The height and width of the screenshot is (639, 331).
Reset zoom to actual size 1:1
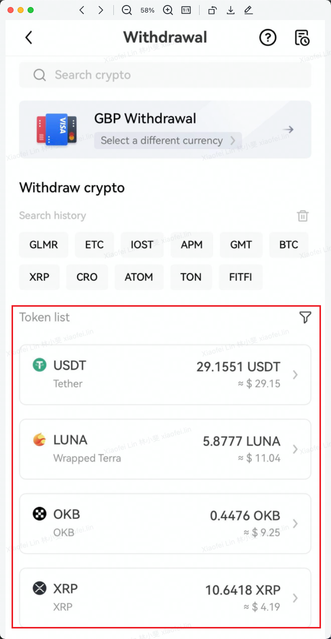click(186, 10)
